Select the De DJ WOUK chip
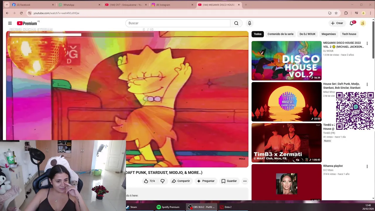The image size is (375, 211). coord(307,34)
